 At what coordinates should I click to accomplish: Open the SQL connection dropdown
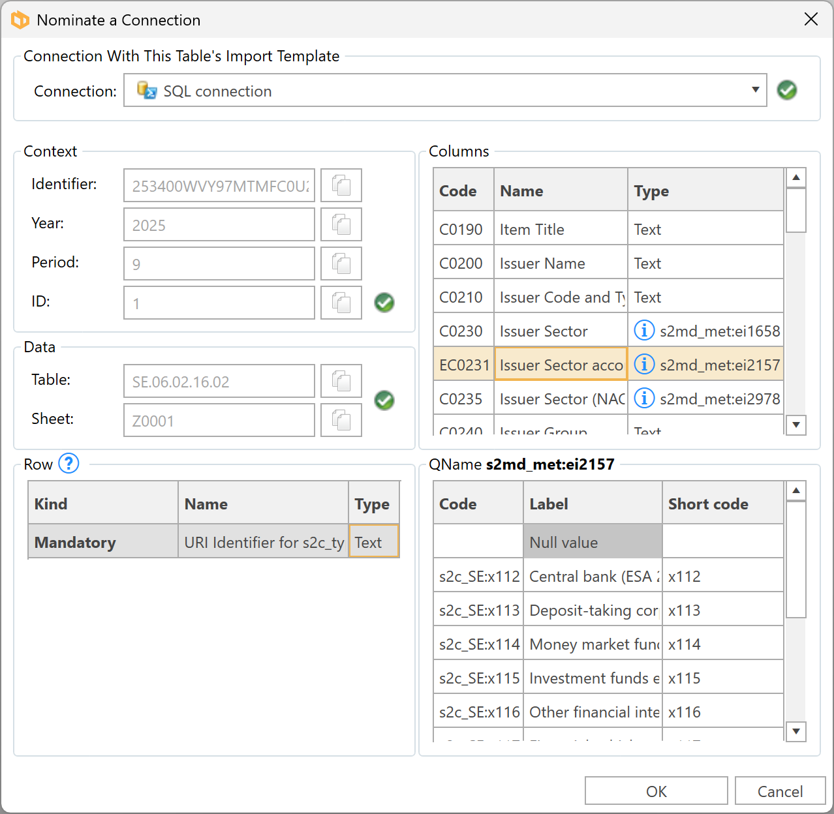[445, 91]
